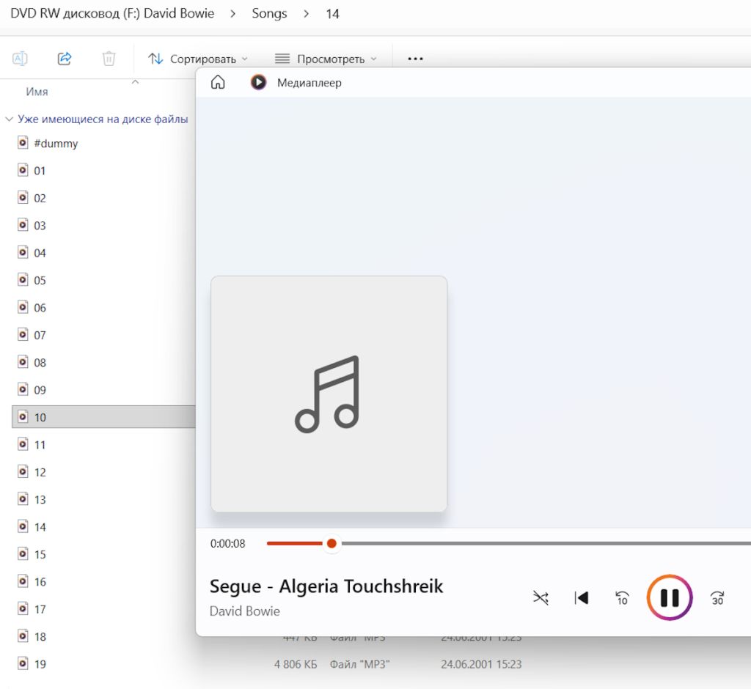This screenshot has height=689, width=751.
Task: Click the David Bowie artist name
Action: (x=245, y=611)
